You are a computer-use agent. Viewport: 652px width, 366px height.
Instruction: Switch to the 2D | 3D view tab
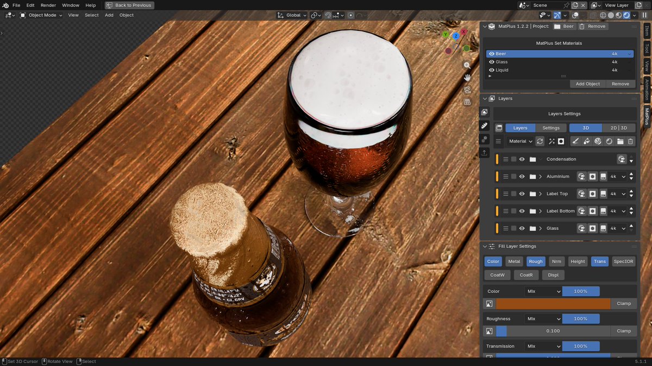[618, 128]
